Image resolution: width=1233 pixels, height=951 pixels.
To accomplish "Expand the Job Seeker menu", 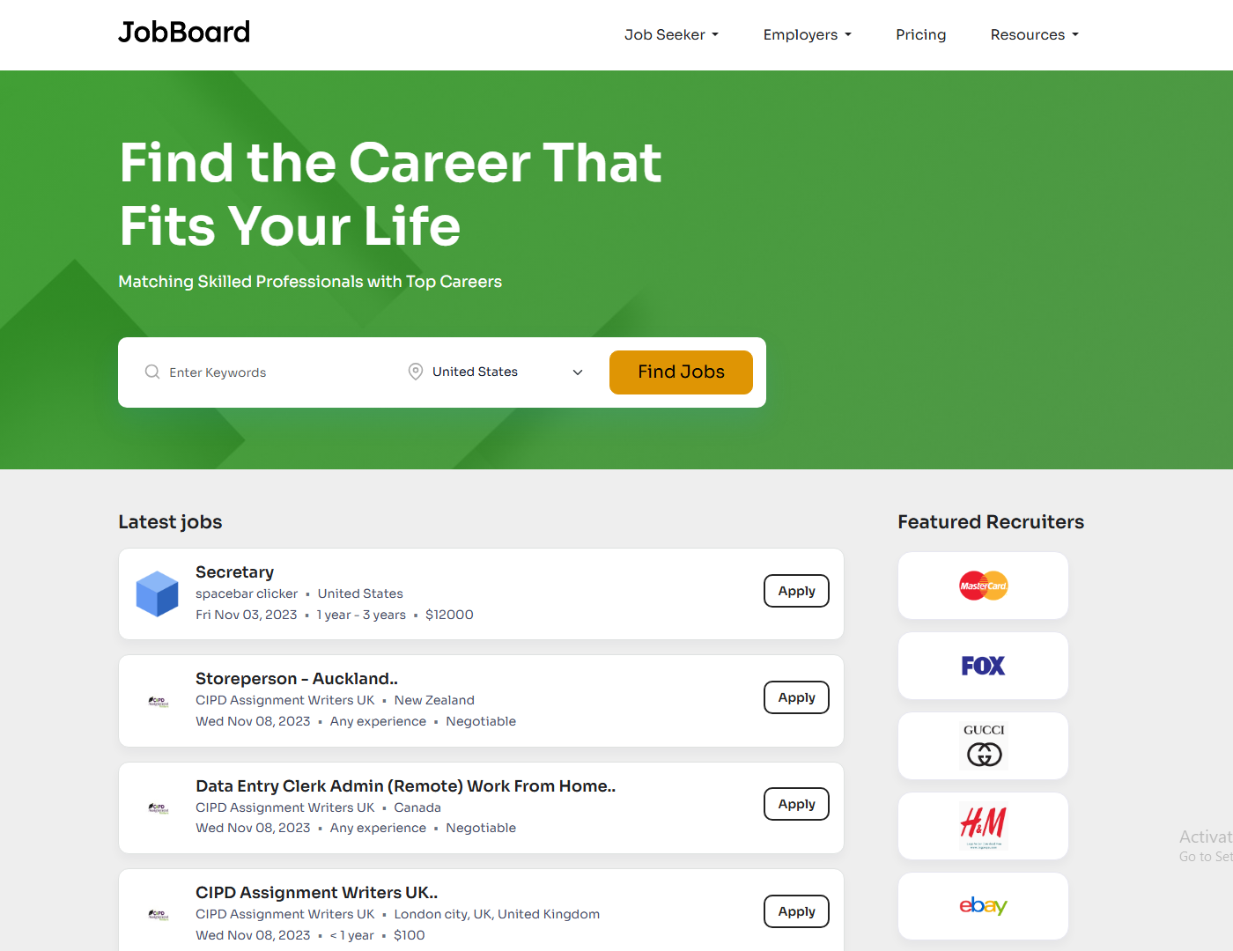I will [x=671, y=34].
